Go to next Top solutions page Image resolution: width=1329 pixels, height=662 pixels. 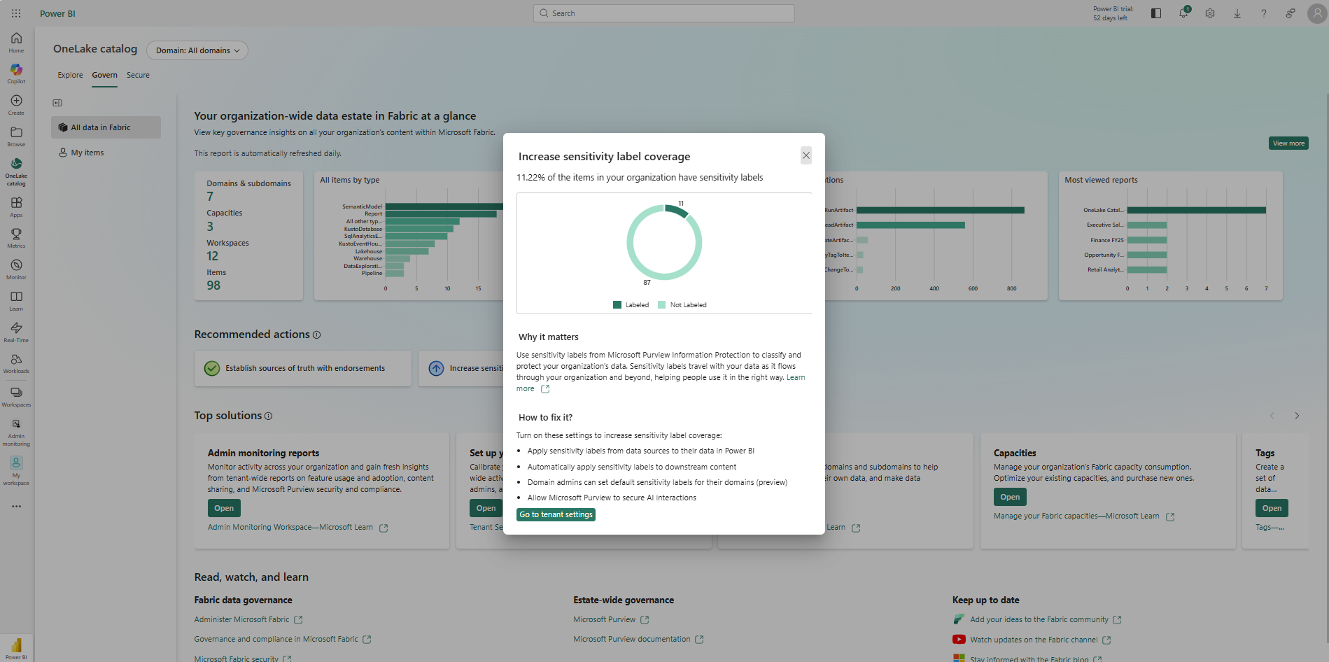(1297, 416)
